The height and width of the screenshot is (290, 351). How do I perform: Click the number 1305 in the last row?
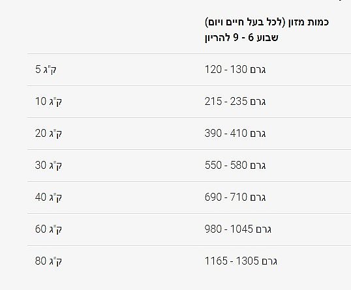pyautogui.click(x=247, y=261)
